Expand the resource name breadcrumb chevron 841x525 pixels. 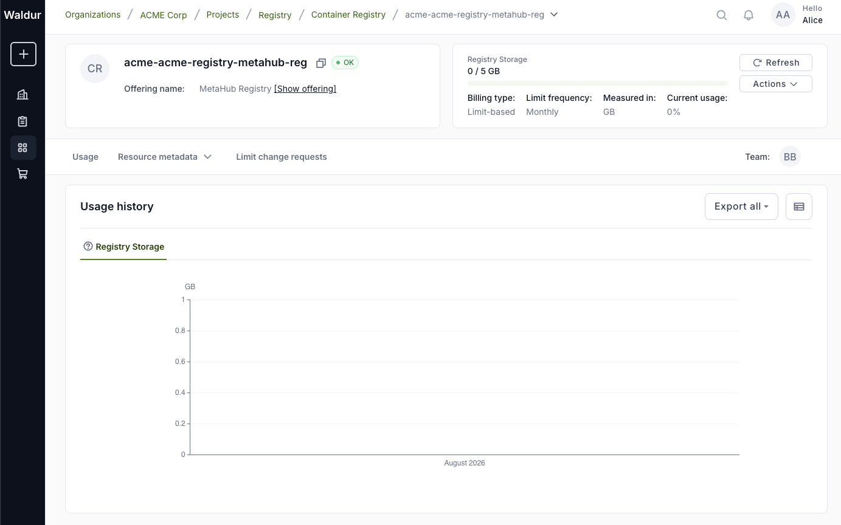pos(554,15)
